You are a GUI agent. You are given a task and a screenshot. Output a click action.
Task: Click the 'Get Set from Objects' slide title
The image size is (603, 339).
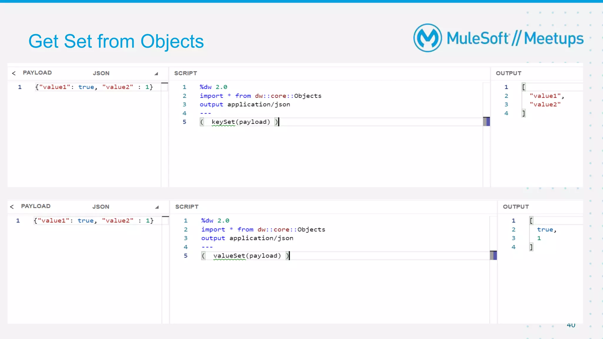tap(116, 41)
